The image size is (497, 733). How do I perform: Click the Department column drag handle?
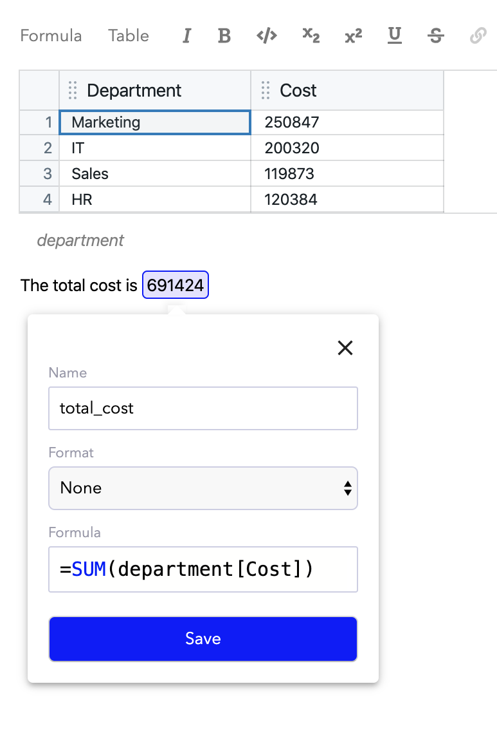[73, 91]
